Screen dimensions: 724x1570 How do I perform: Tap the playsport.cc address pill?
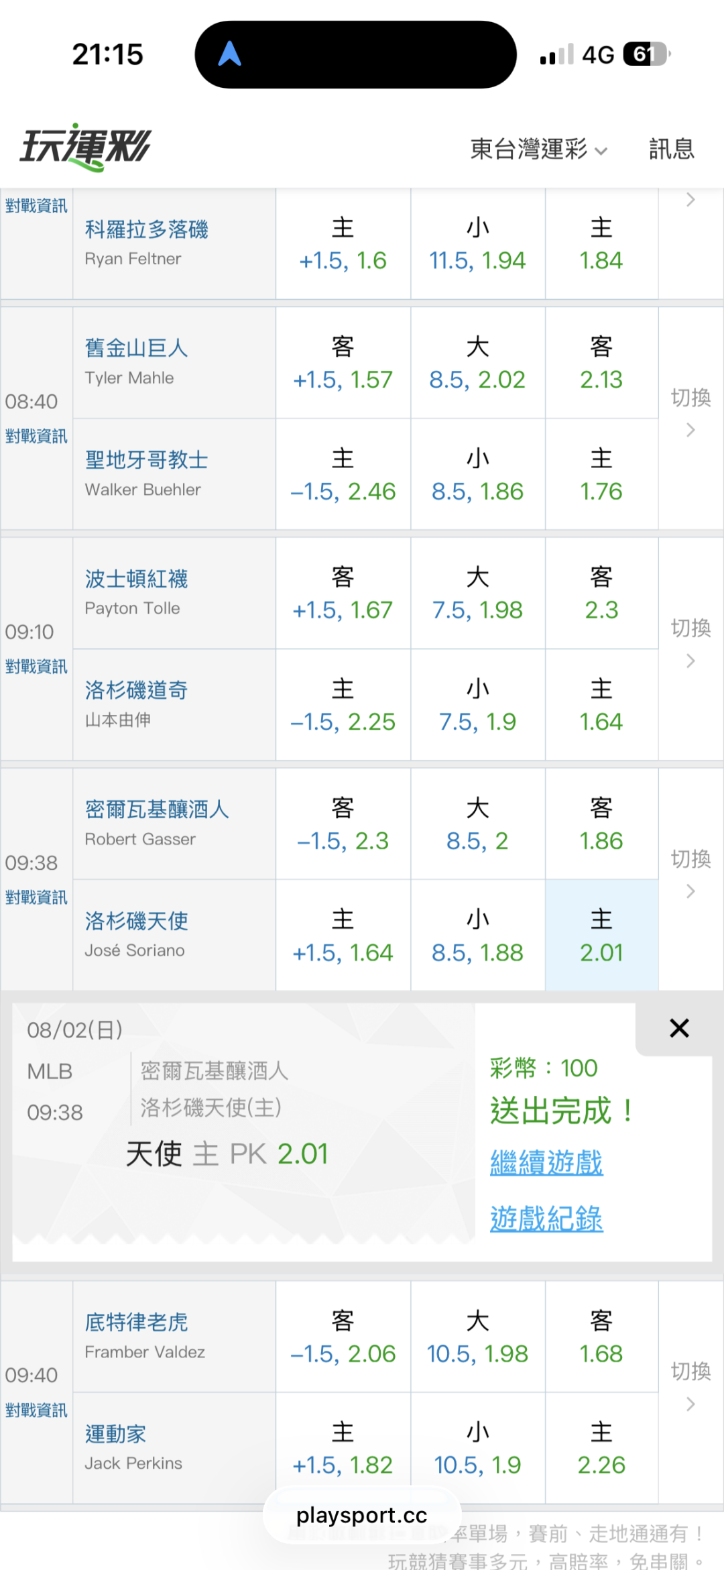362,1515
